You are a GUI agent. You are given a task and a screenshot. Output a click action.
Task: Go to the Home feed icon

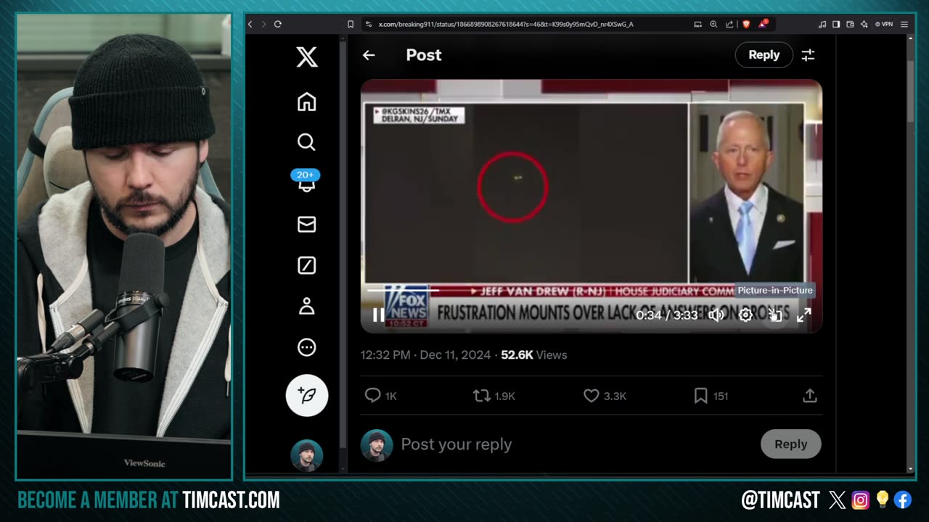pyautogui.click(x=306, y=102)
